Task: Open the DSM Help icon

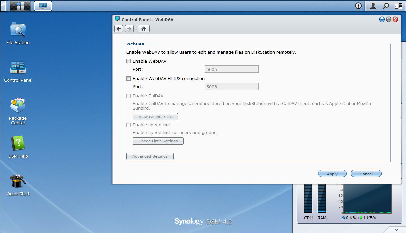Action: coord(18,147)
